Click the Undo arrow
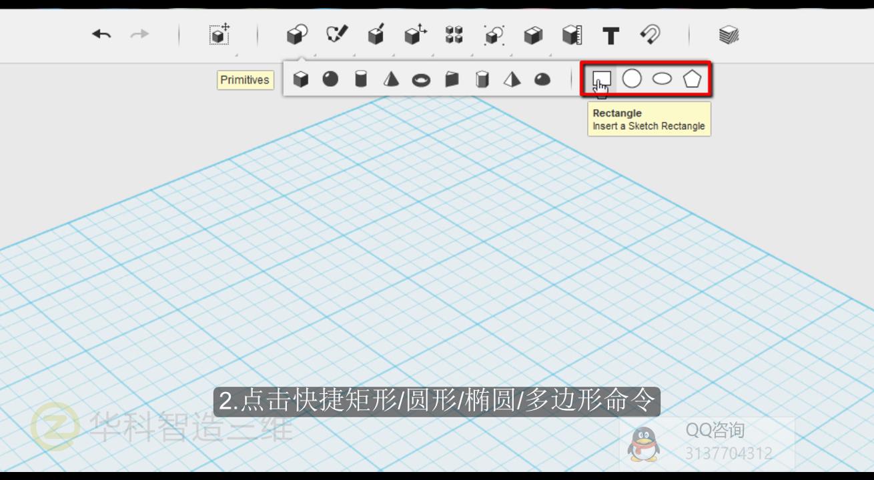874x480 pixels. (x=101, y=34)
